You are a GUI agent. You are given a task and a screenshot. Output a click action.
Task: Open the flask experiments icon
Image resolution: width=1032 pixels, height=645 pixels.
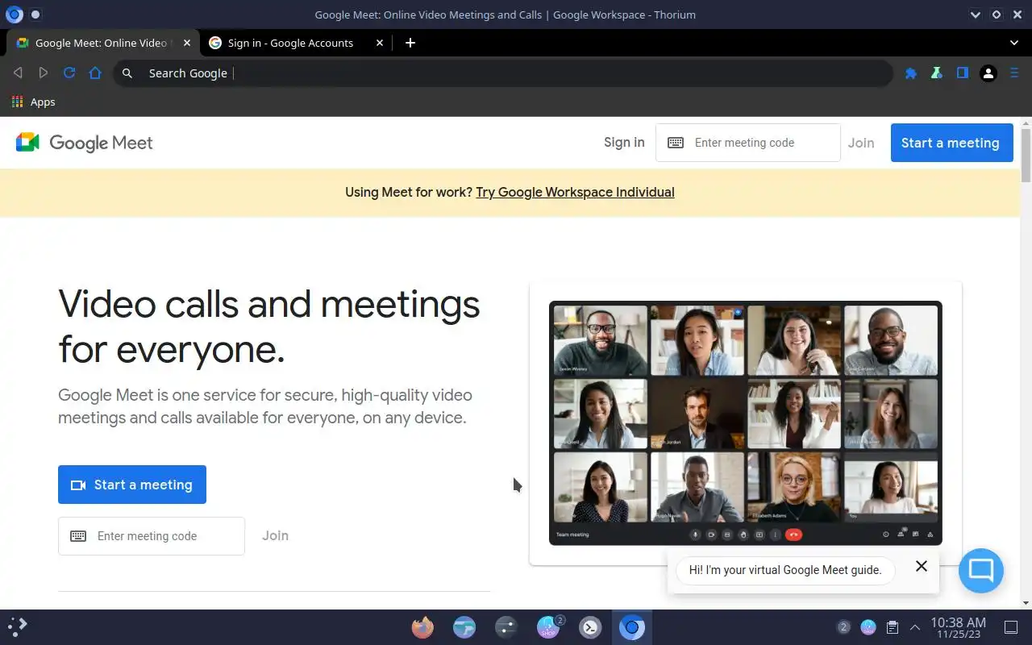coord(936,73)
